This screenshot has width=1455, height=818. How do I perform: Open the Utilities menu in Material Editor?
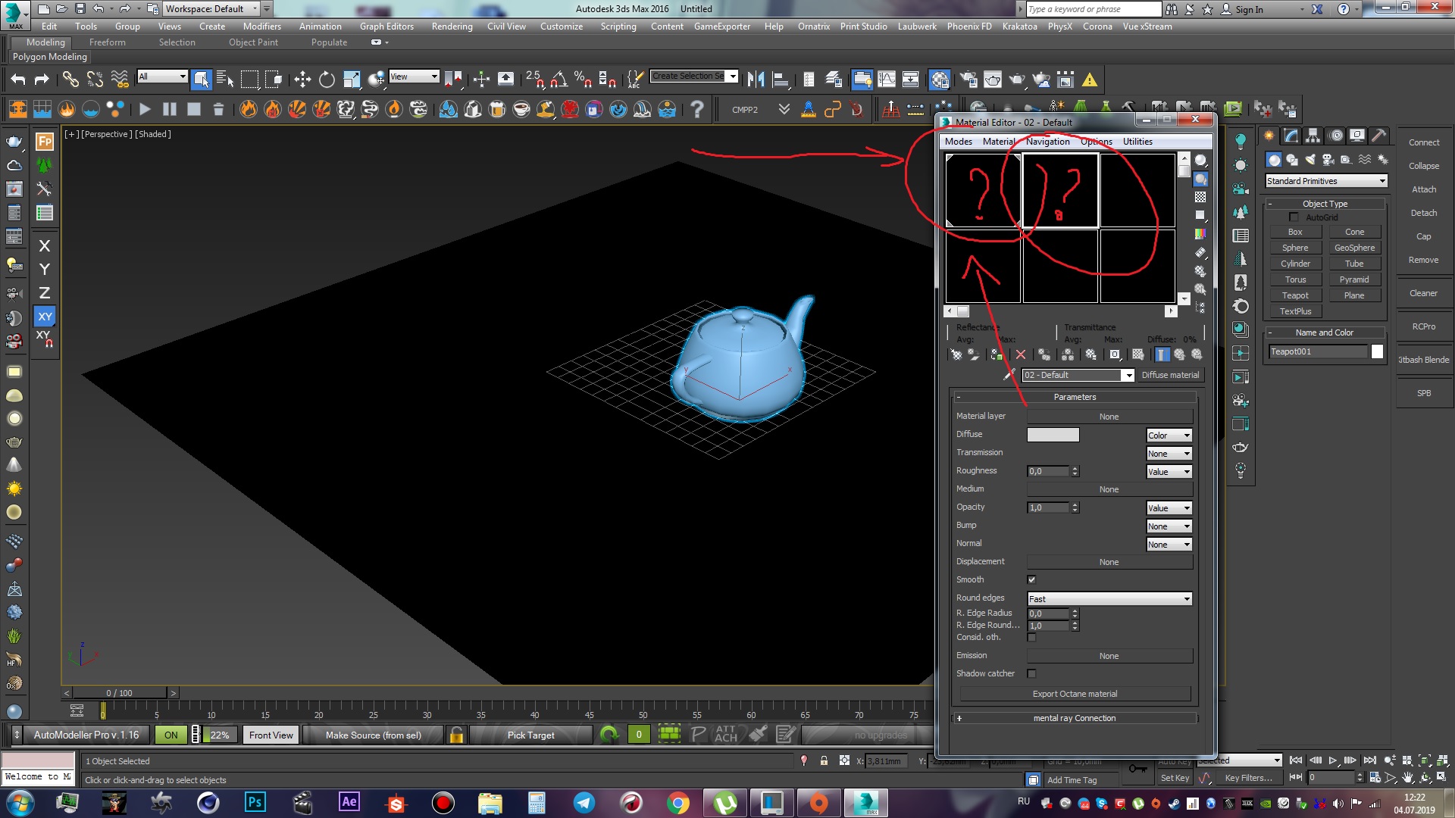[1137, 142]
